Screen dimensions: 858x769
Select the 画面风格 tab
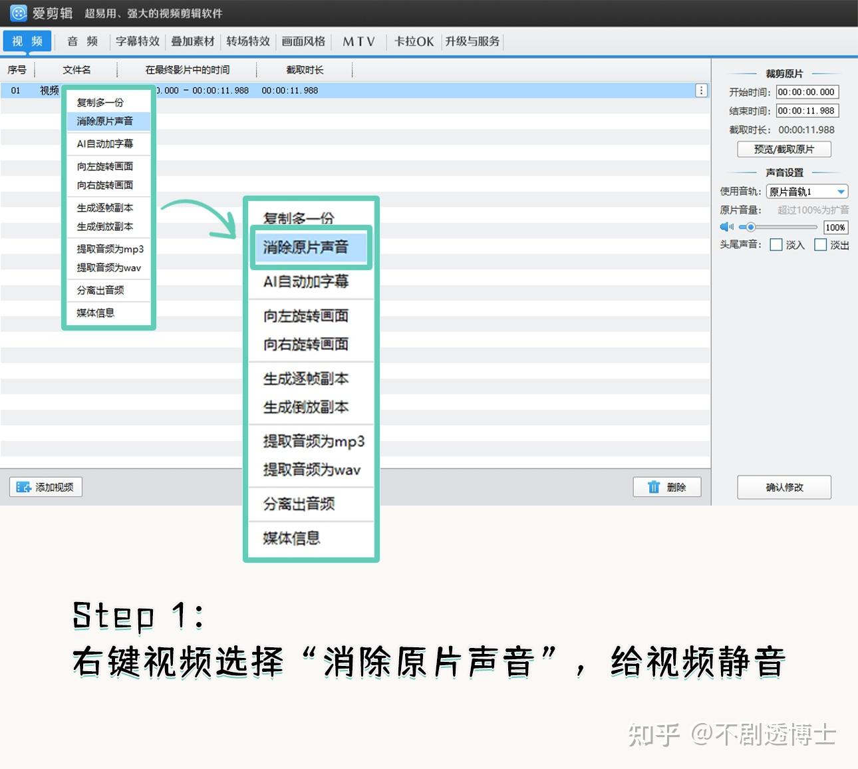303,41
